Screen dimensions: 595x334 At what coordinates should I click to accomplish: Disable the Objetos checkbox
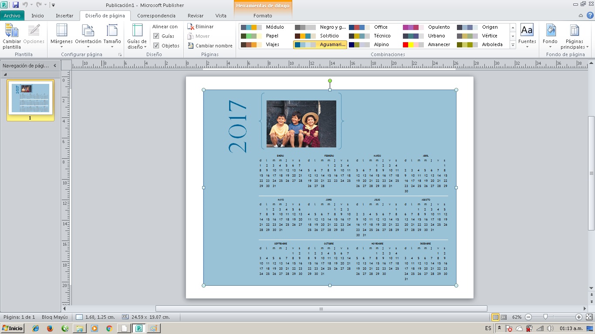[156, 45]
